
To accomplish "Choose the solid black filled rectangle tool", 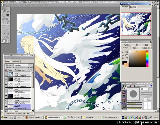I will (x=8, y=15).
